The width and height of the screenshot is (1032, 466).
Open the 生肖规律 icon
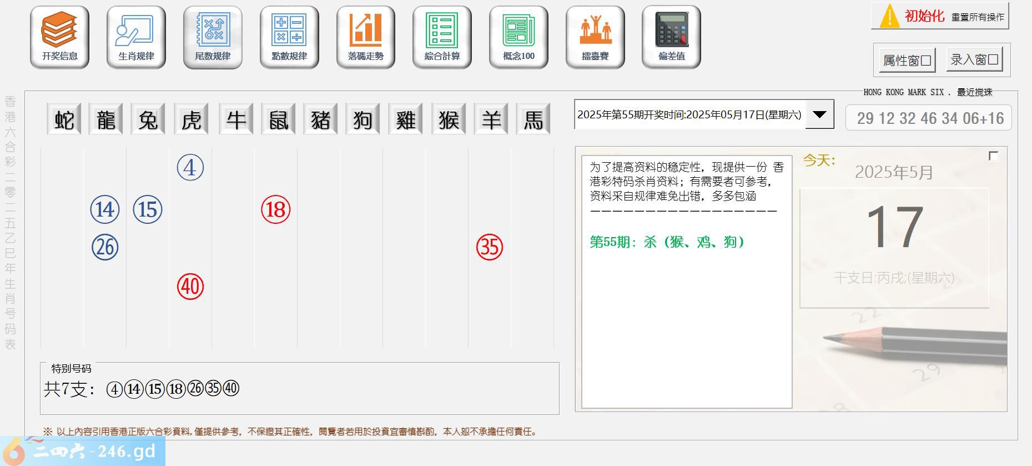[136, 37]
